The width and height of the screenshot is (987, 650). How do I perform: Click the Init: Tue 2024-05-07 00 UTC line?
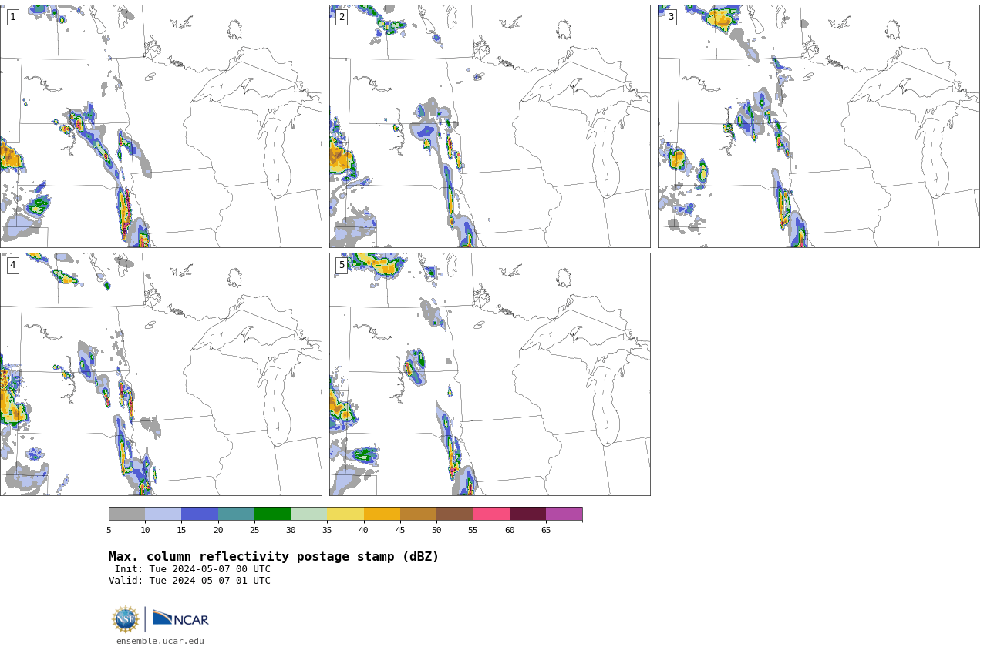tap(192, 569)
